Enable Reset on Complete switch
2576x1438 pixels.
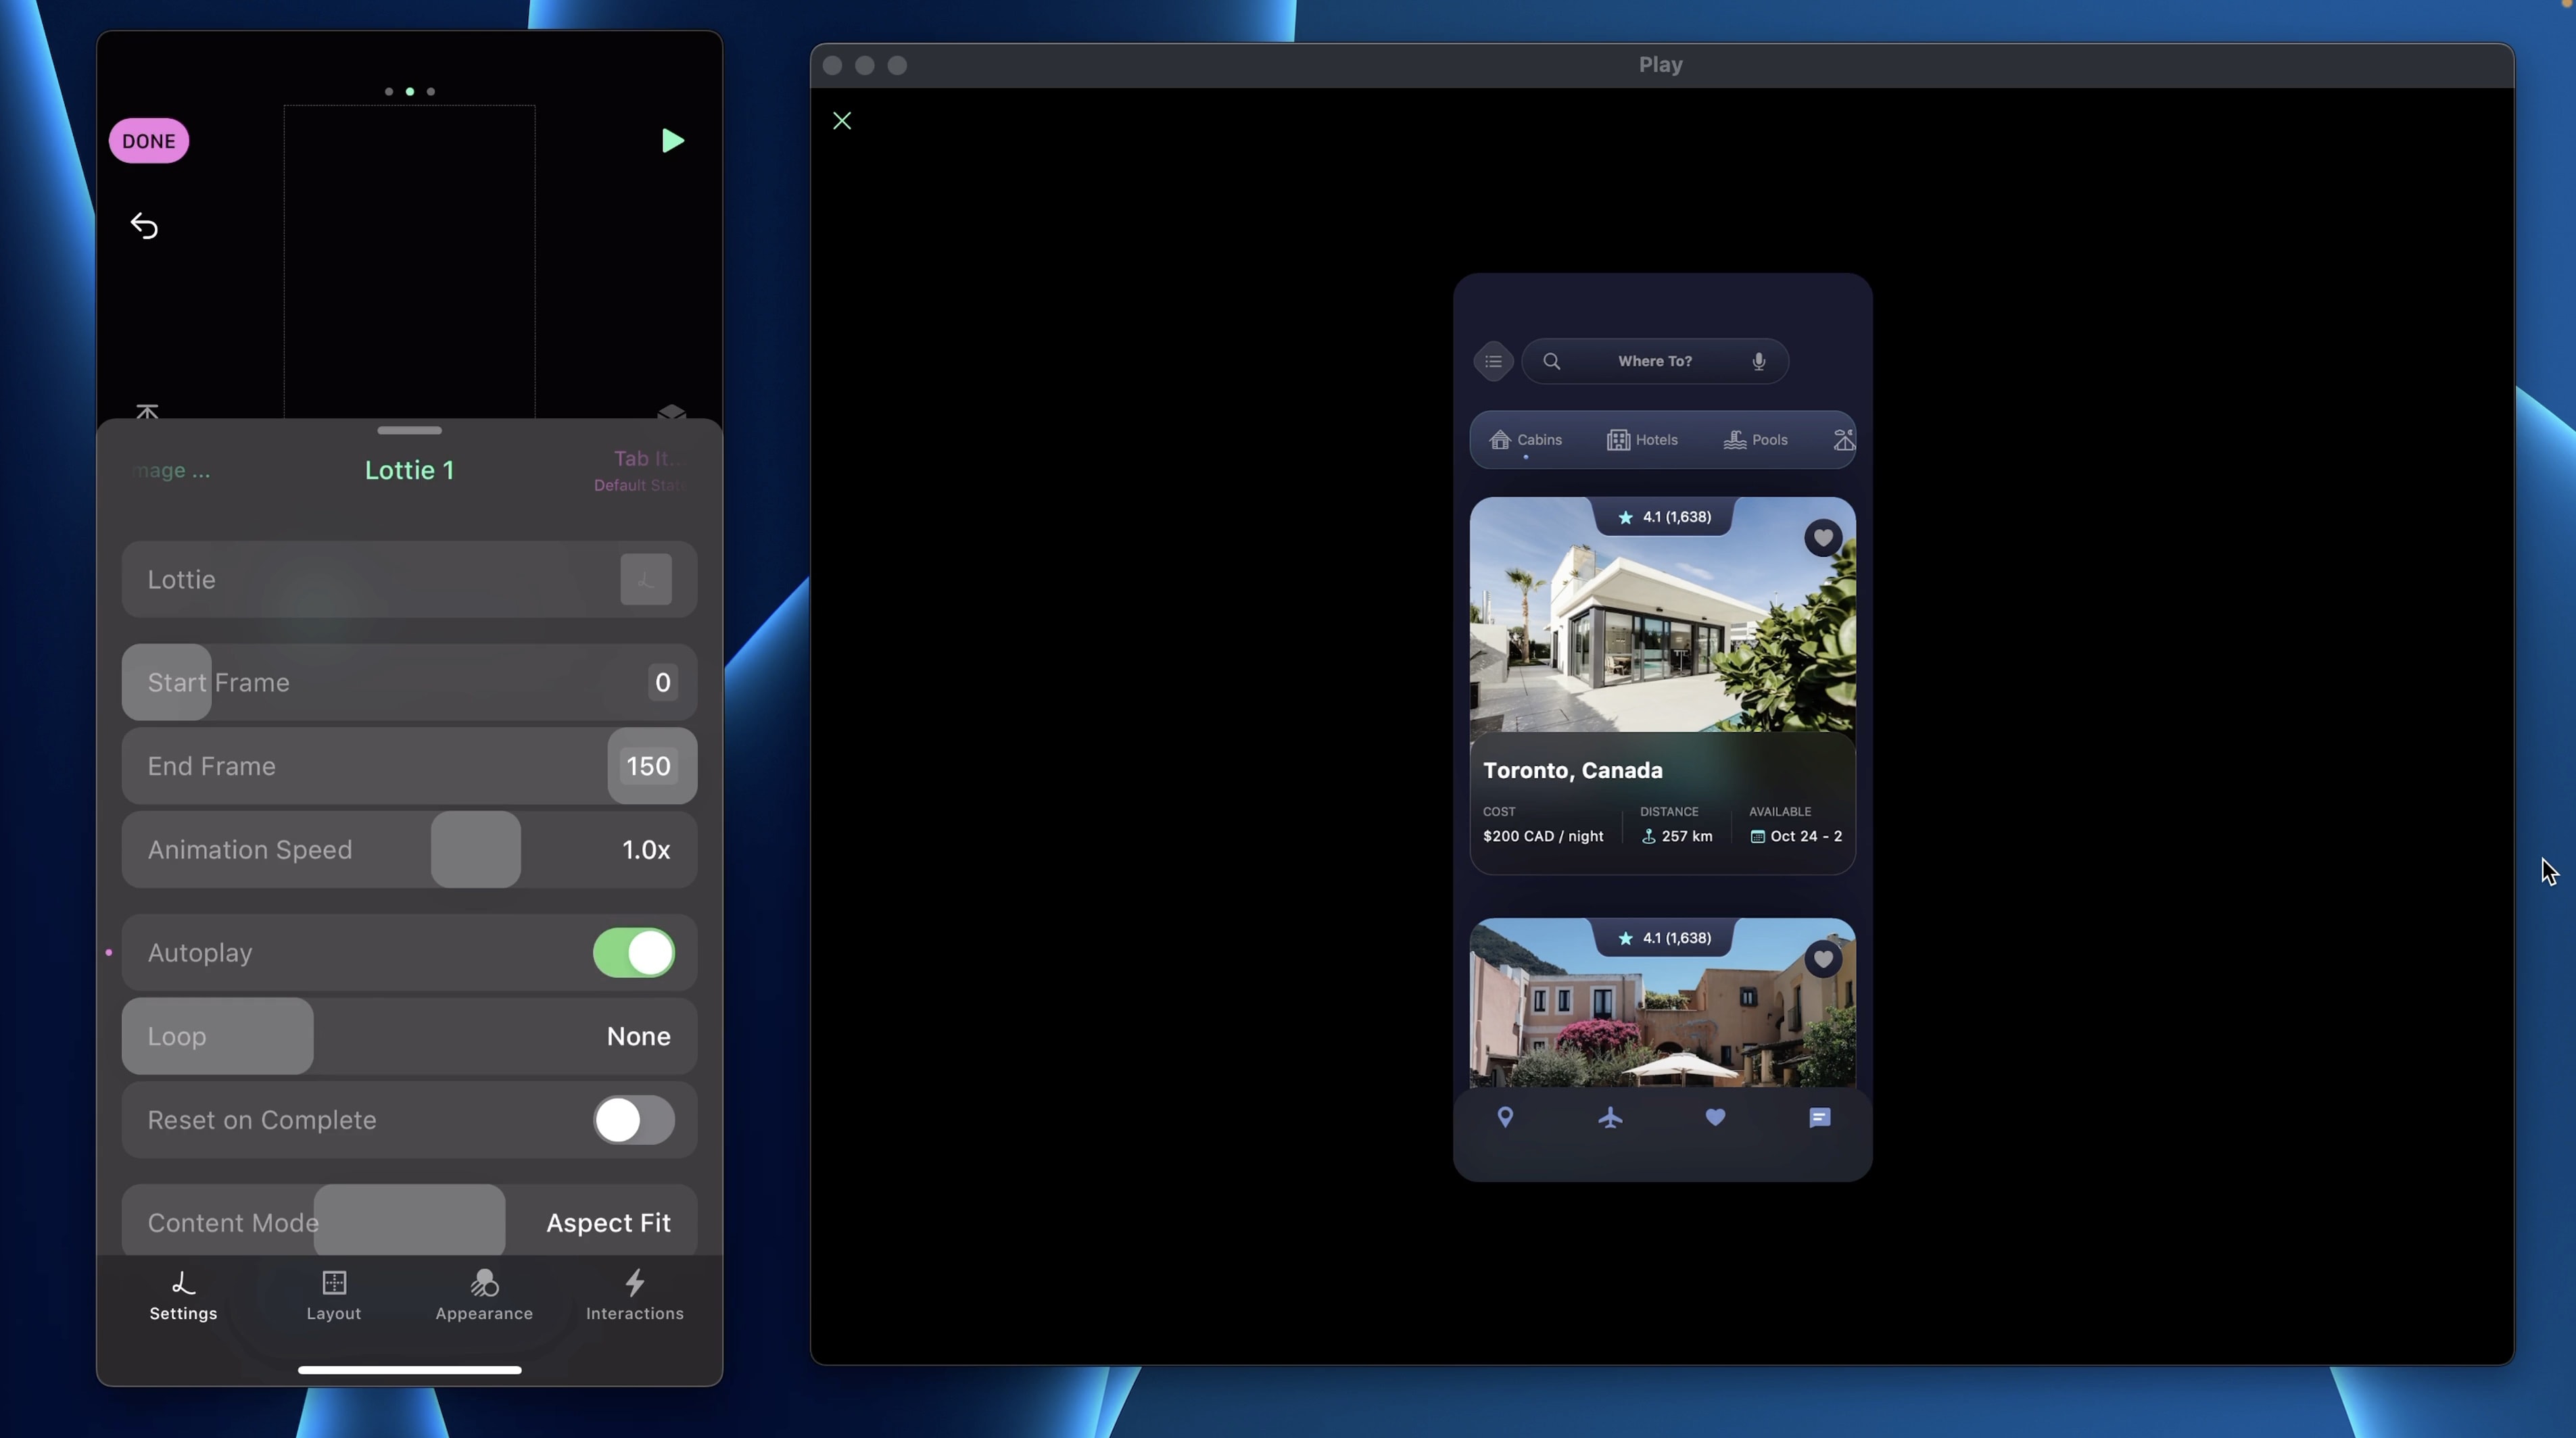click(x=633, y=1120)
